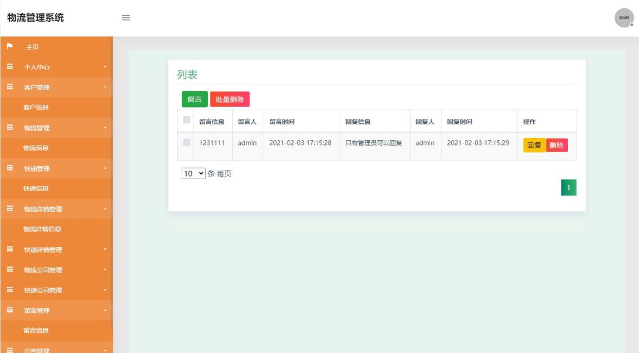
Task: Expand the 快递详情管理 menu arrow
Action: click(x=105, y=249)
